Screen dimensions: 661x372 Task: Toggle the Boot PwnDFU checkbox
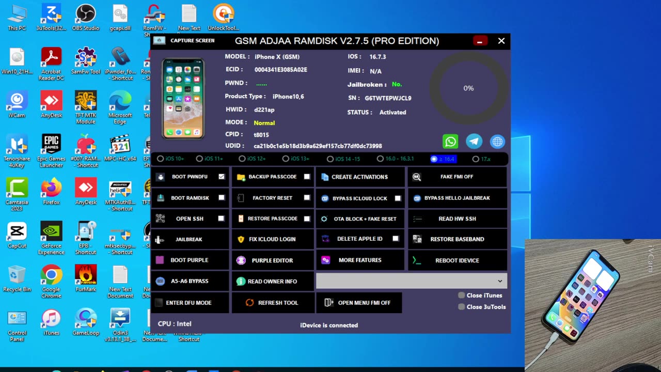[222, 177]
